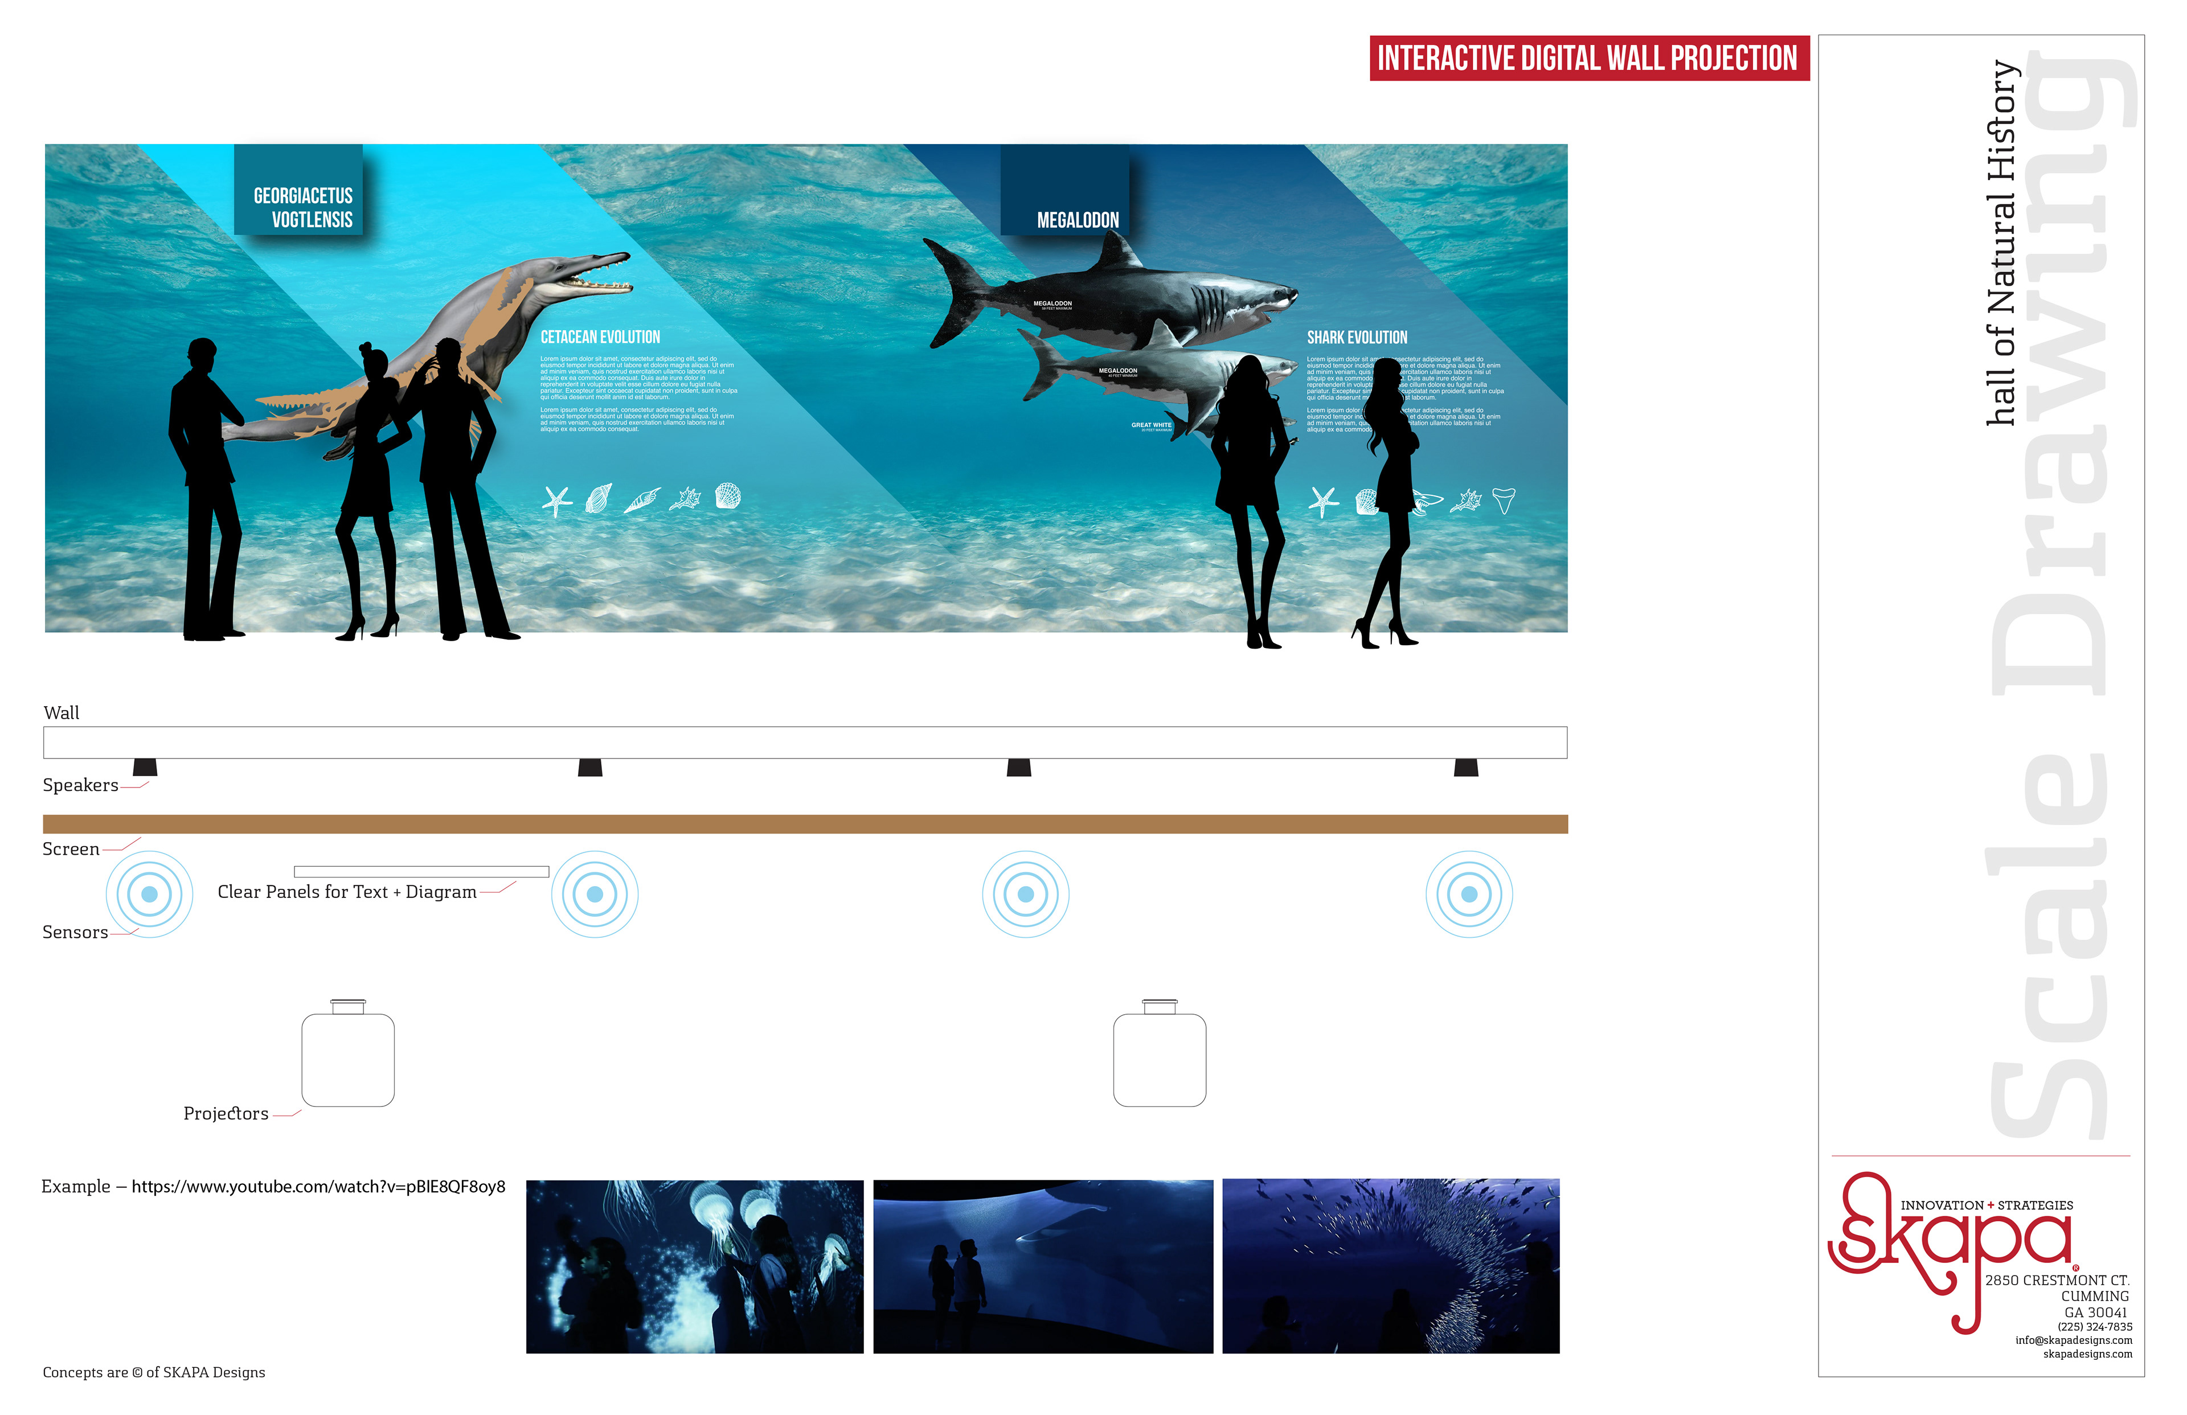Click the long spiral shell icon under Cetacean Evolution
Viewport: 2187px width, 1415px height.
642,501
